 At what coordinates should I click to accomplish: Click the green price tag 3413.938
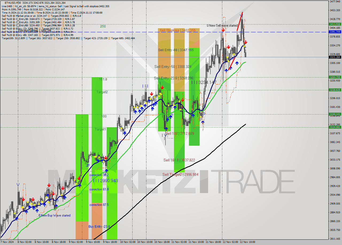(335, 24)
